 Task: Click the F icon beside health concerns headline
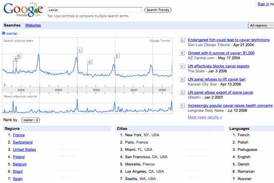coord(182,105)
